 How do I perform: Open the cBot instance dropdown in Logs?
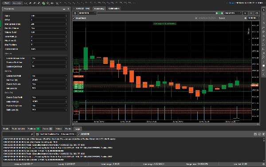[56, 134]
